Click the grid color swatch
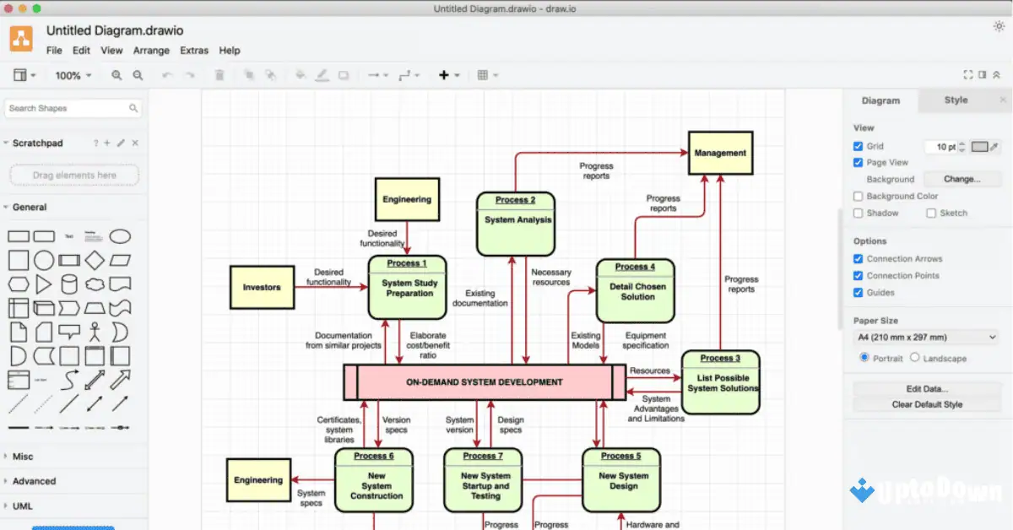The height and width of the screenshot is (530, 1013). (x=979, y=147)
